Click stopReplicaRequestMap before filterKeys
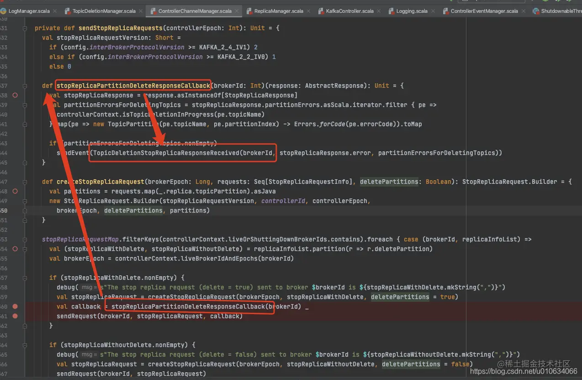The width and height of the screenshot is (582, 380). (80, 239)
